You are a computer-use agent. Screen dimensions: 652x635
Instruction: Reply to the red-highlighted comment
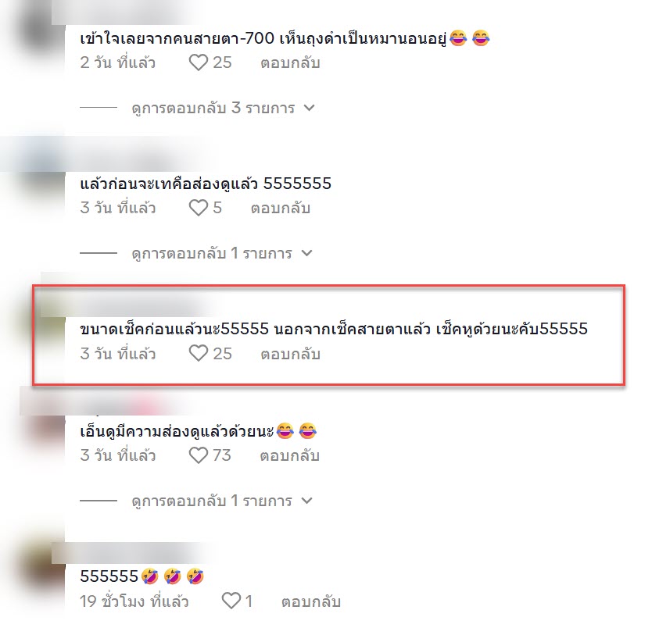coord(290,354)
